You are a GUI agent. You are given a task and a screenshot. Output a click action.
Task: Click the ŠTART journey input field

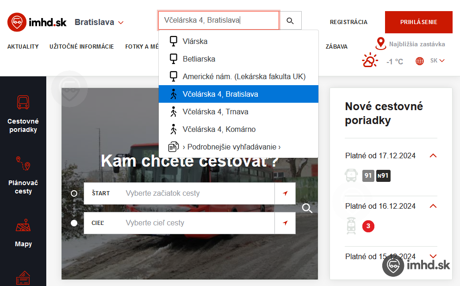pos(199,193)
